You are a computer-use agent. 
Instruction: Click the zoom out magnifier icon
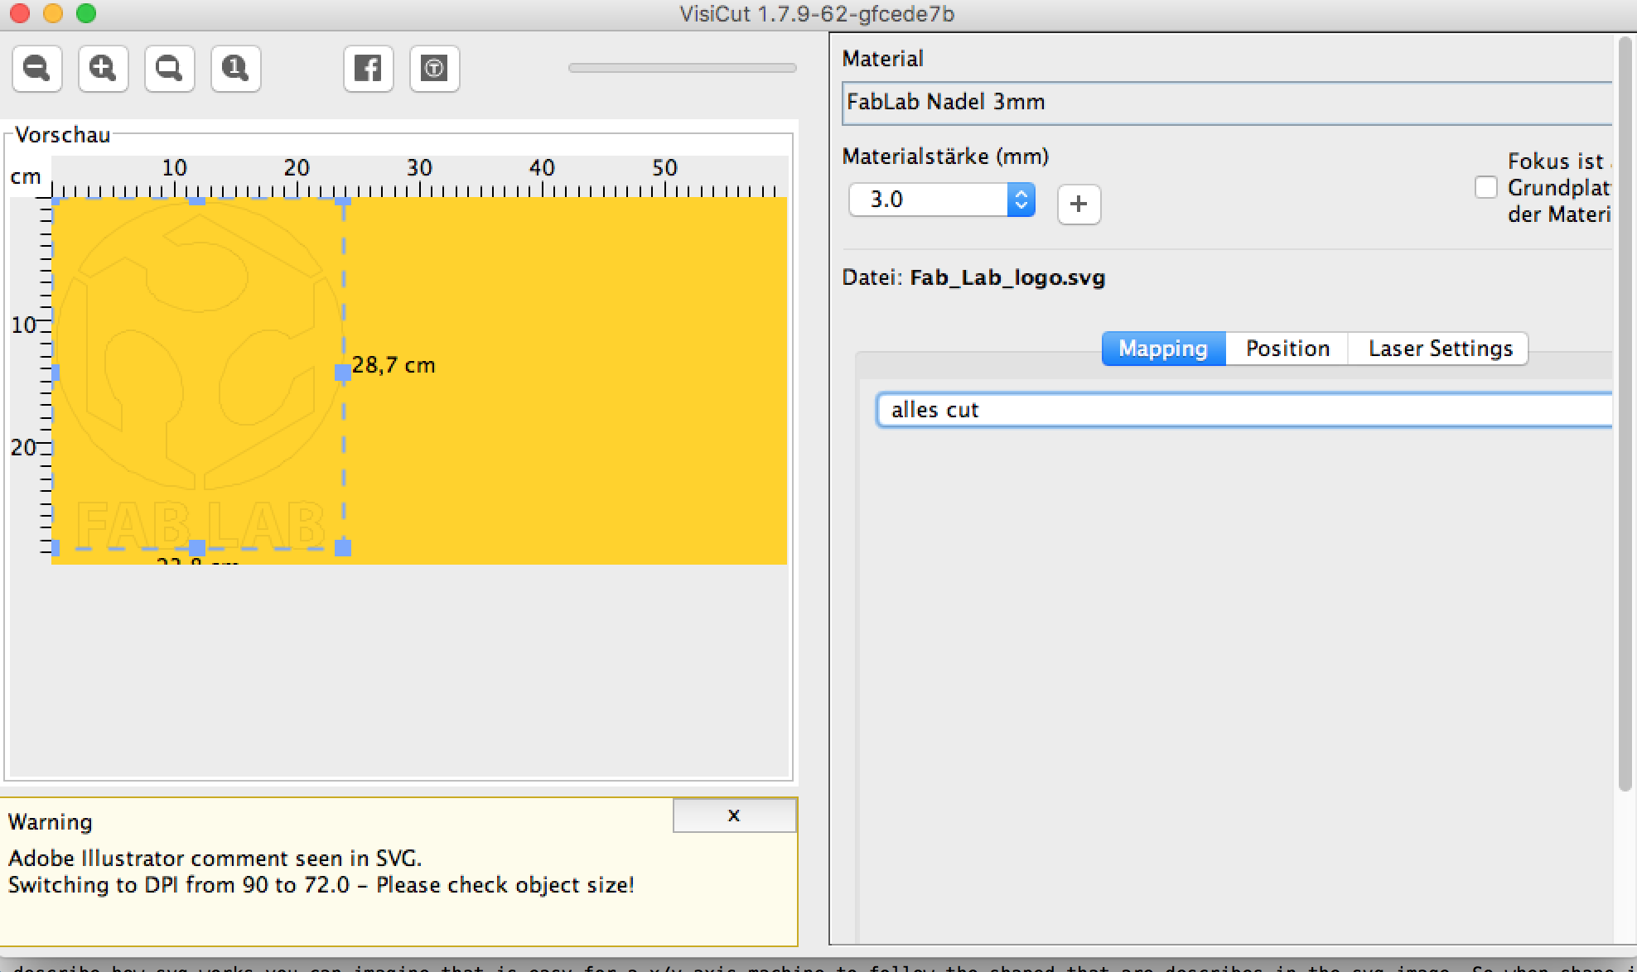coord(37,69)
